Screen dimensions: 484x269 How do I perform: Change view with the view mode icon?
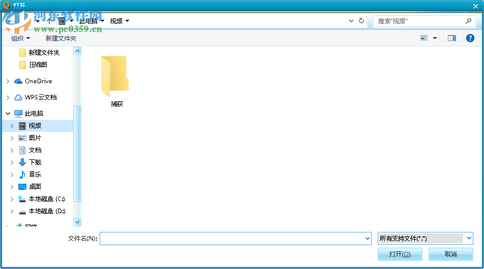424,38
